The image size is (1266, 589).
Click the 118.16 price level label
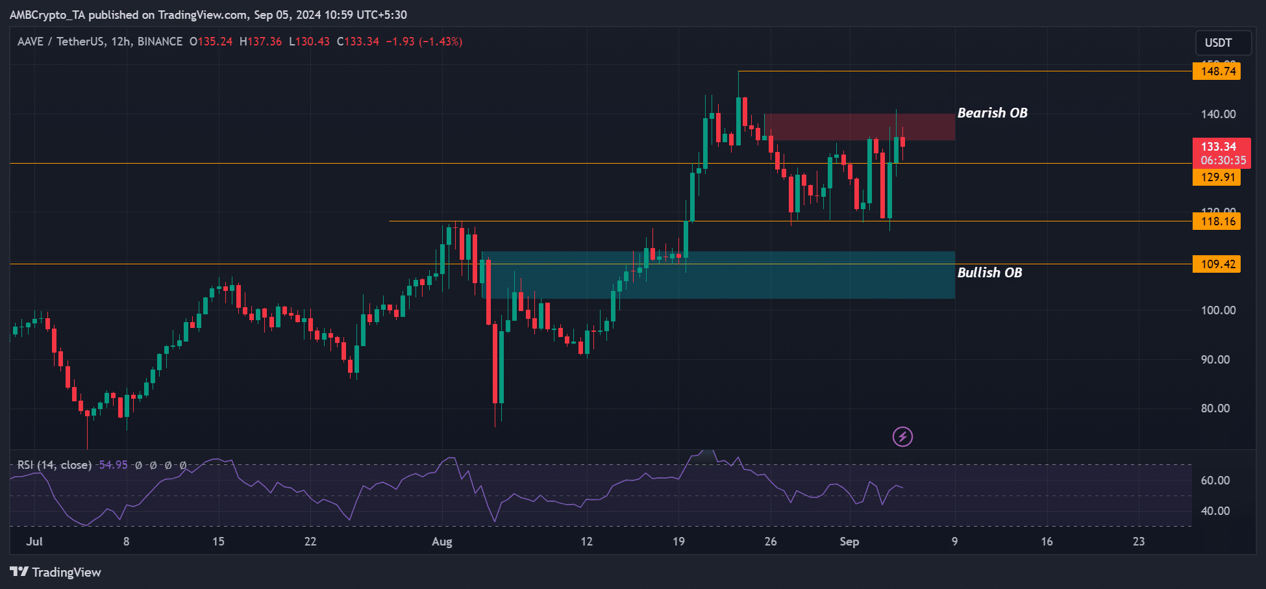point(1217,221)
